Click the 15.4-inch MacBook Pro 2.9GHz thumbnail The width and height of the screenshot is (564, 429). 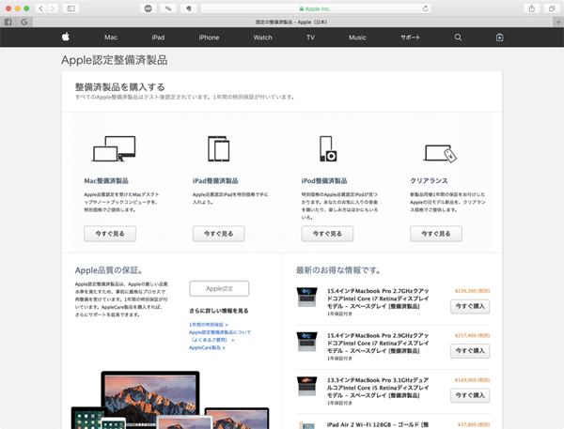pos(306,342)
